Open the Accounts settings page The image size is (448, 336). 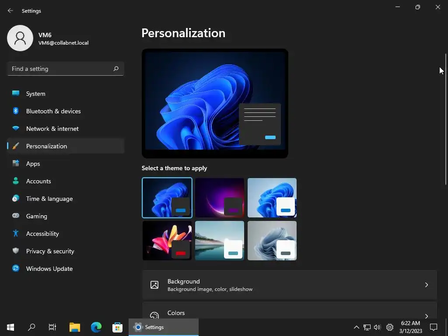click(x=66, y=181)
